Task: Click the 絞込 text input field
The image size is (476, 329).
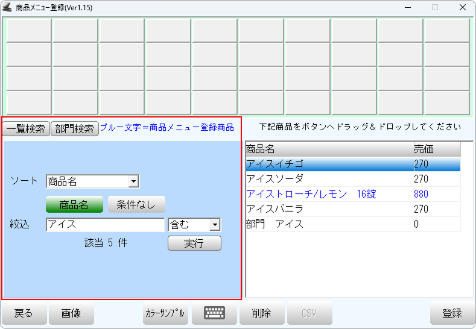Action: click(x=105, y=225)
